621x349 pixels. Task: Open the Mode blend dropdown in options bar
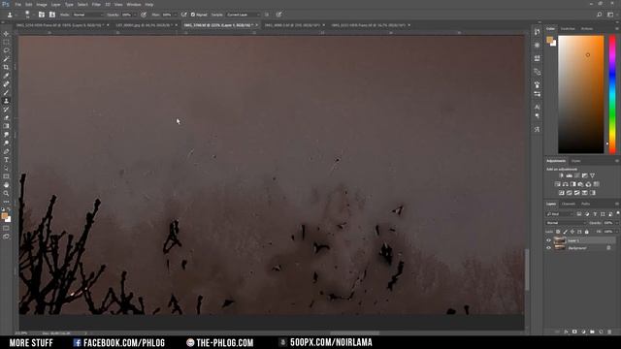pyautogui.click(x=87, y=15)
